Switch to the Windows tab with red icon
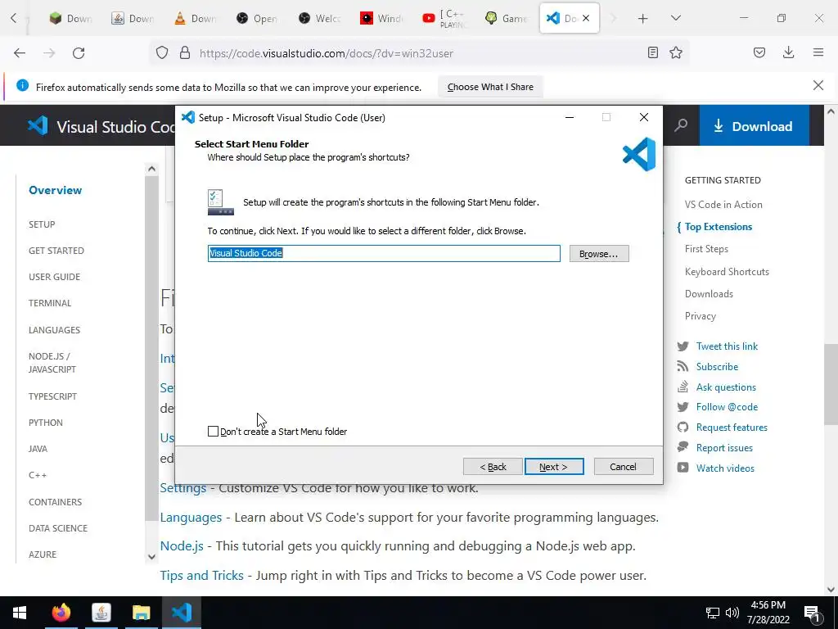 point(382,18)
